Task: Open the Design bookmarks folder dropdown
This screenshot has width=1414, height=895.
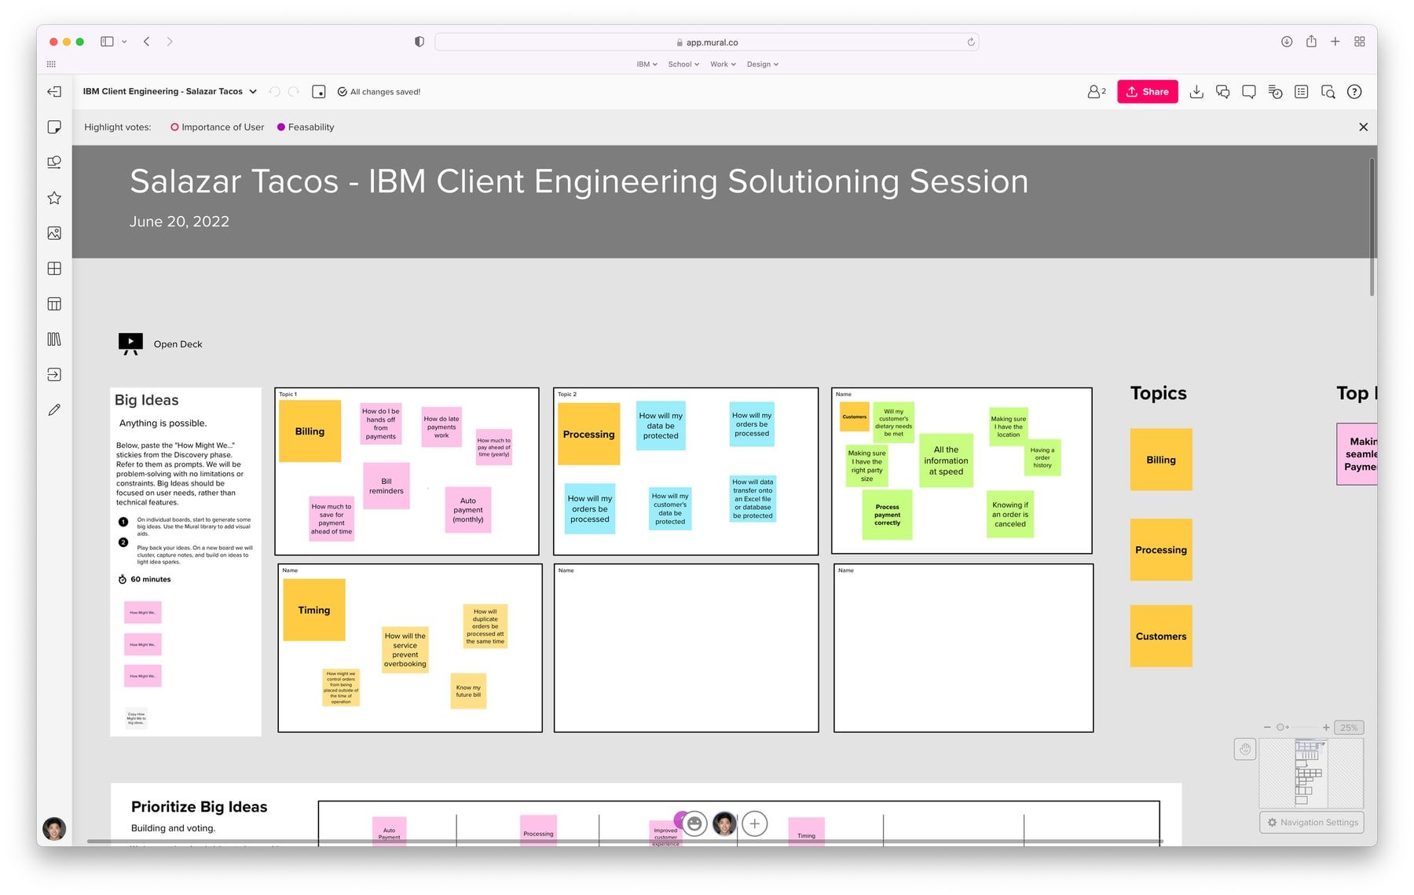Action: click(762, 64)
